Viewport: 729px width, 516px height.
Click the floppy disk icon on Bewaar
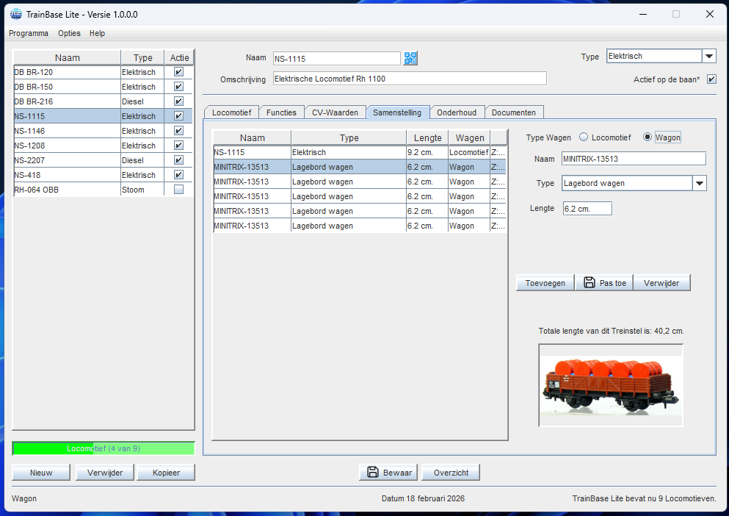372,472
